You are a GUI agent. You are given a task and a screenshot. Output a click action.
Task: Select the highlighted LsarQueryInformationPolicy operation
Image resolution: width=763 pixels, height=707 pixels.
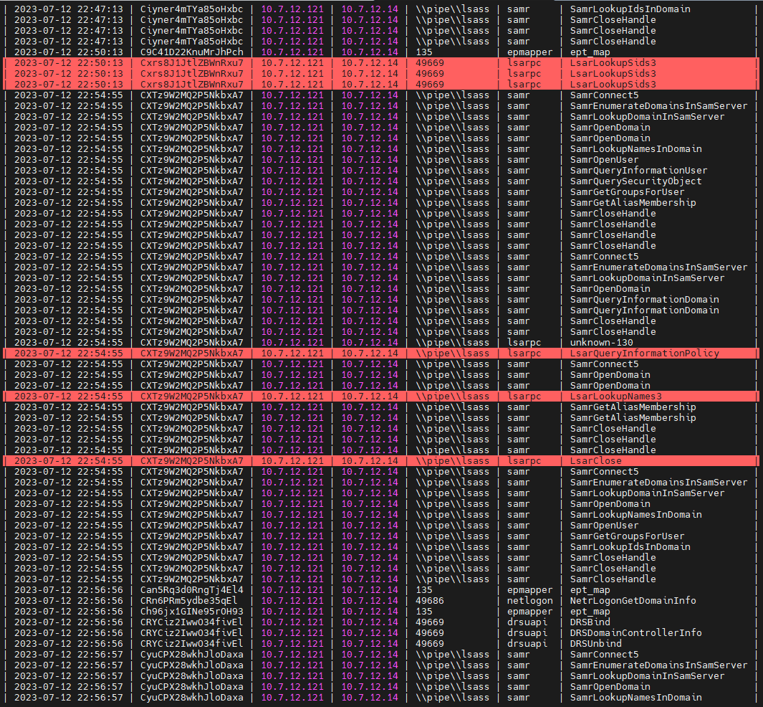(645, 353)
